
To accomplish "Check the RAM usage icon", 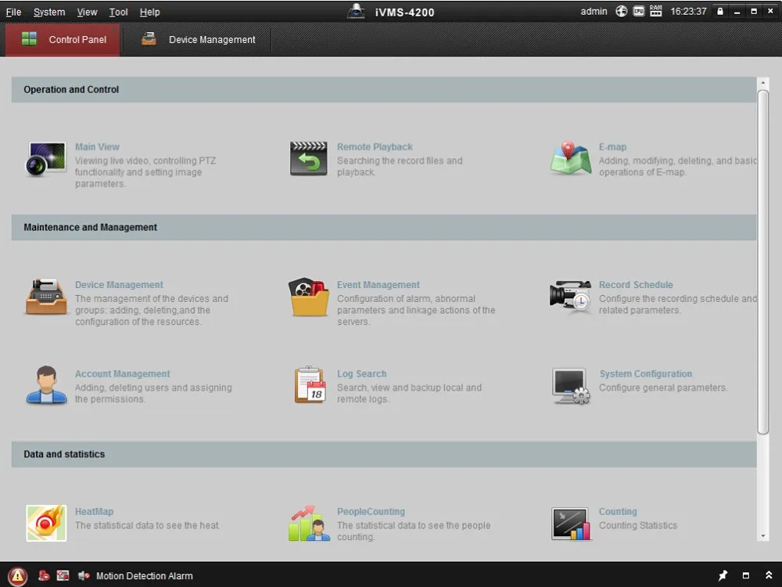I will (656, 11).
